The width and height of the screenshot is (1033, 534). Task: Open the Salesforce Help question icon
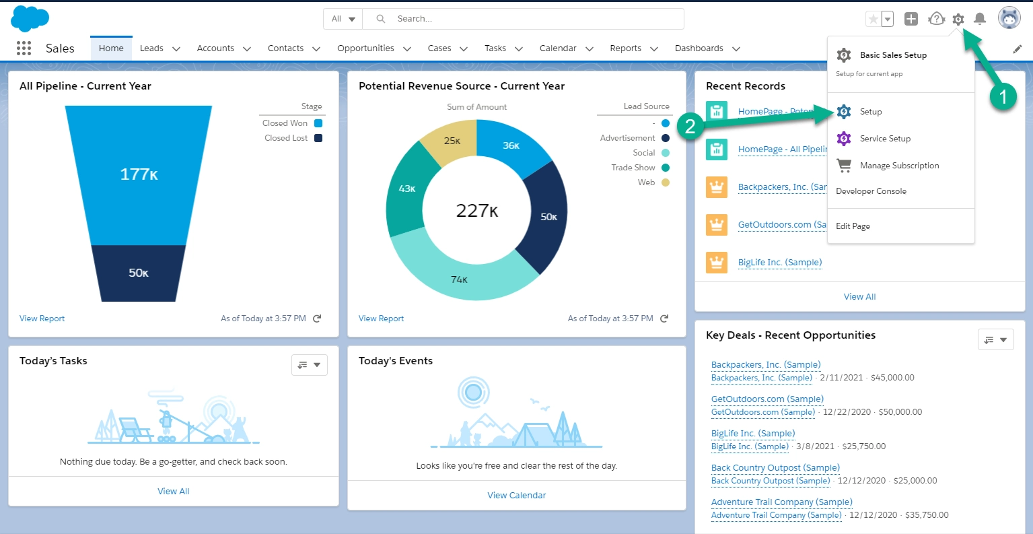[936, 19]
